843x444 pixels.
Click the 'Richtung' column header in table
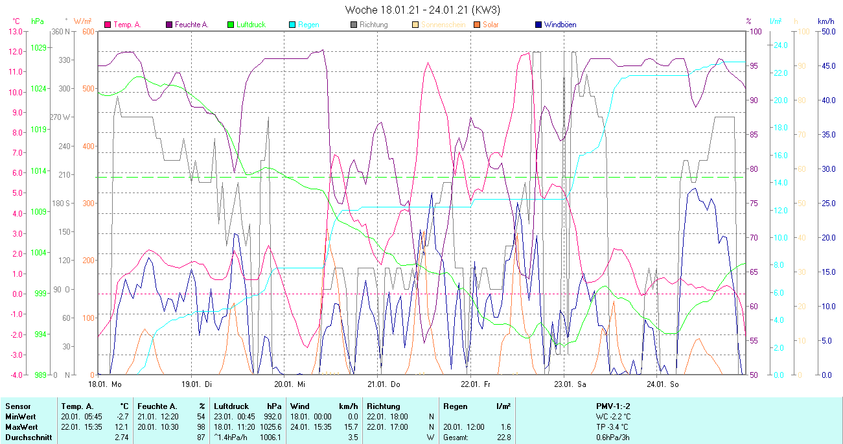[x=384, y=406]
